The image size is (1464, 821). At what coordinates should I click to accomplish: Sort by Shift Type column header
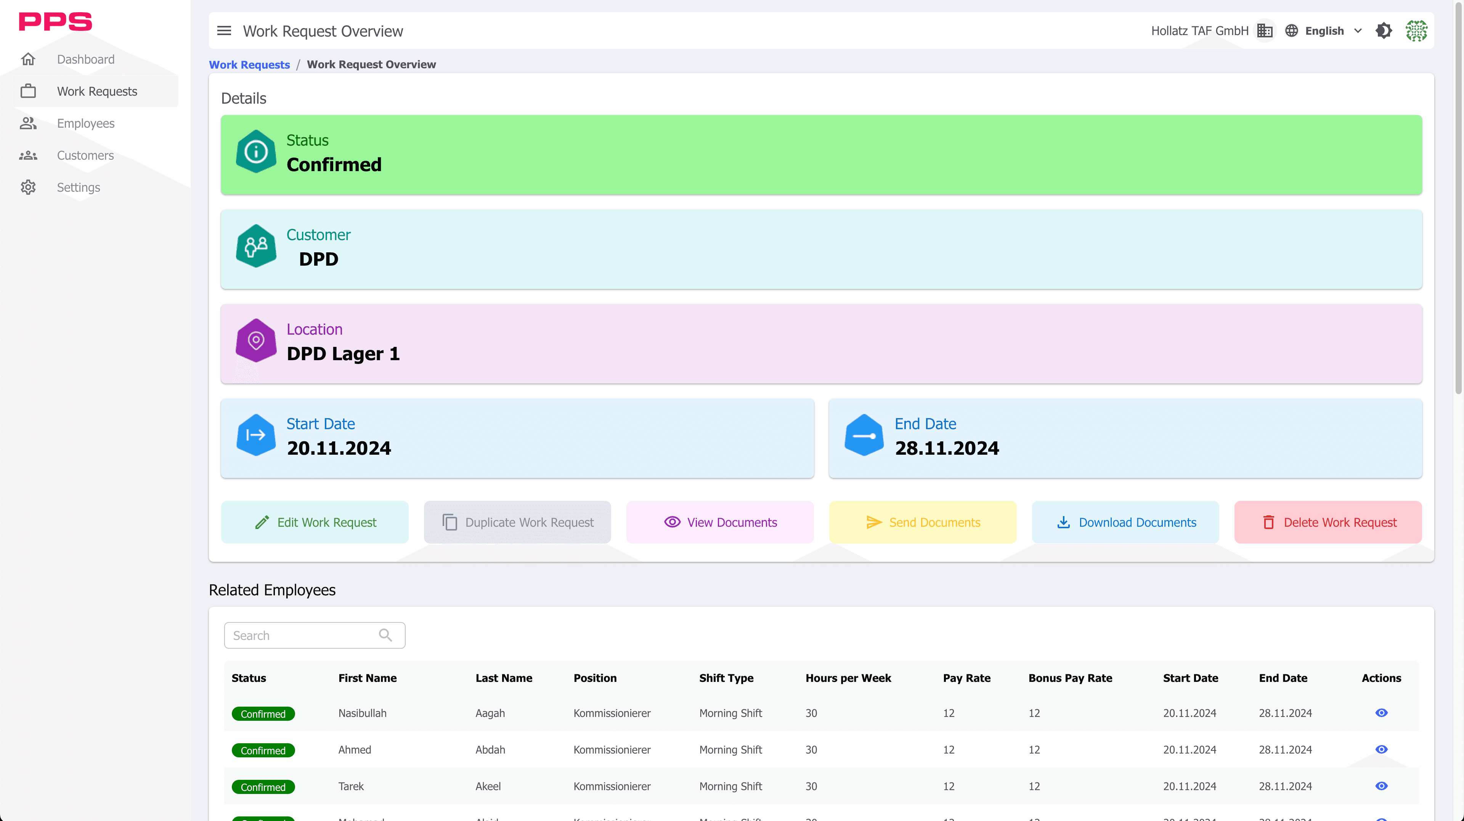[x=726, y=678]
